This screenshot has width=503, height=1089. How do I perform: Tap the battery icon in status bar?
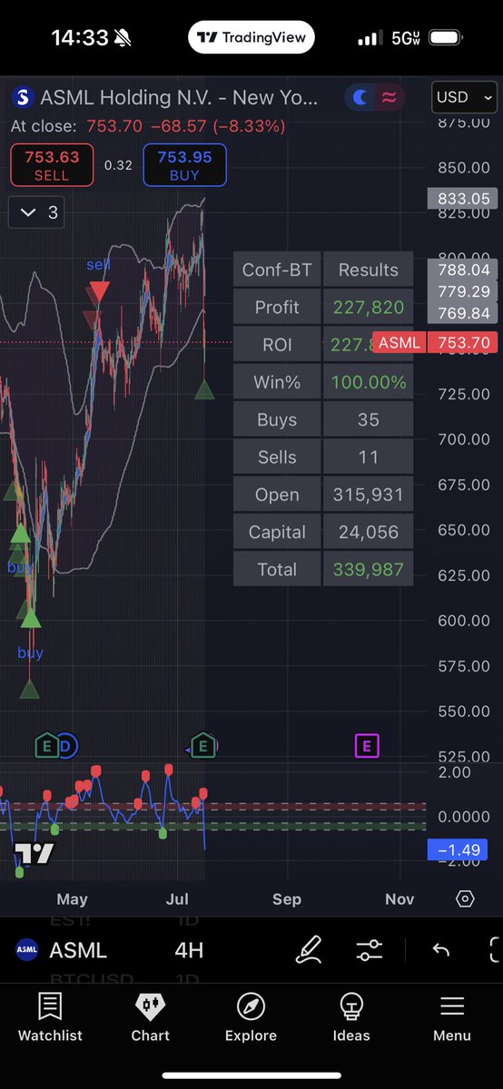pos(447,38)
